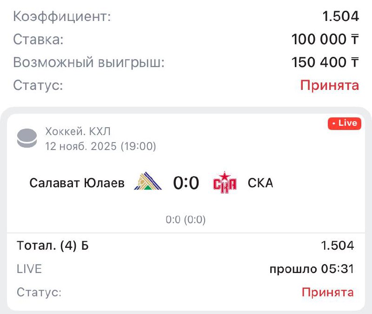Click the period score 0:0 (0:0)

pyautogui.click(x=186, y=219)
